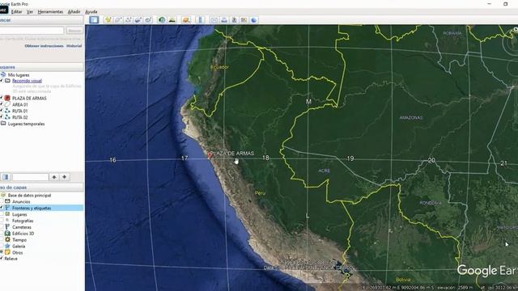Open the Ruler tool
The image size is (518, 291).
coord(200,19)
